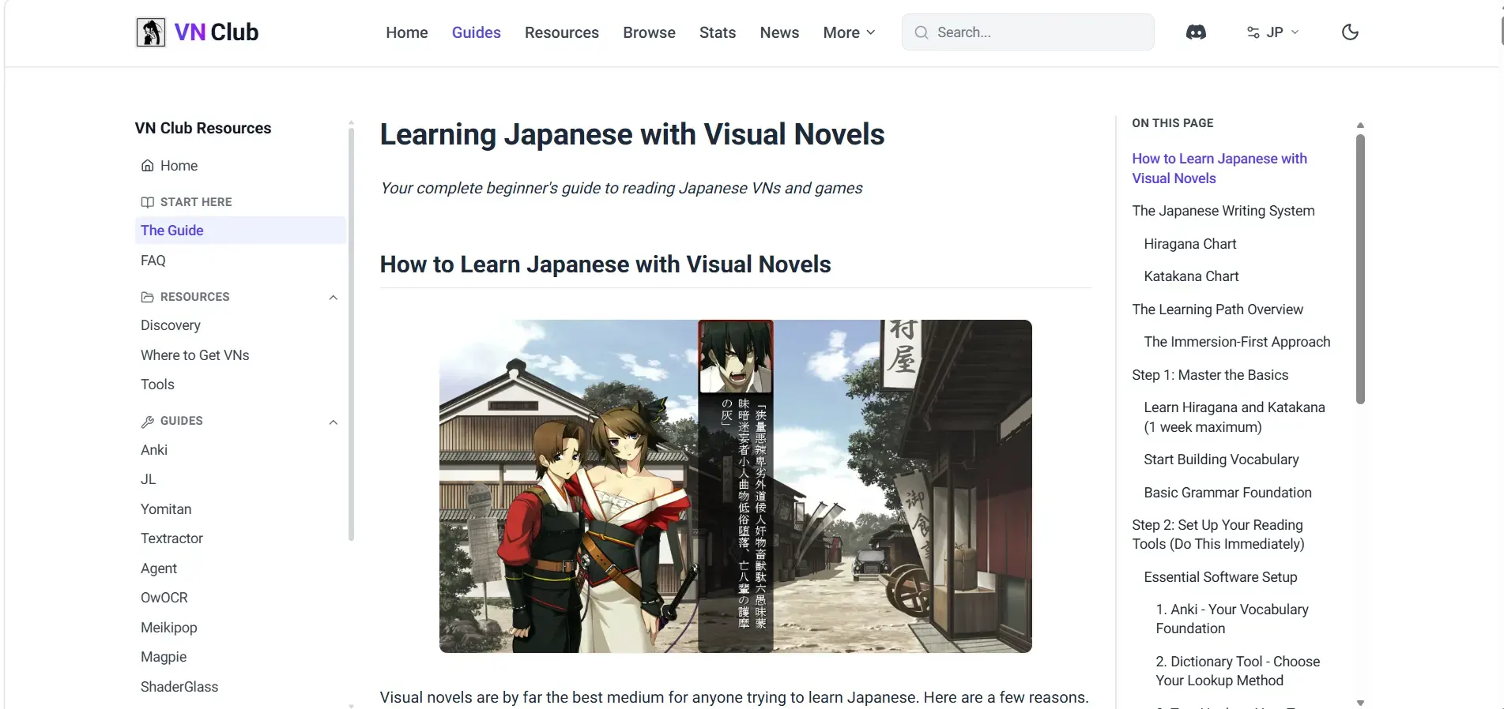1504x709 pixels.
Task: Jump to Step 2: Set Up Reading Tools
Action: point(1218,535)
